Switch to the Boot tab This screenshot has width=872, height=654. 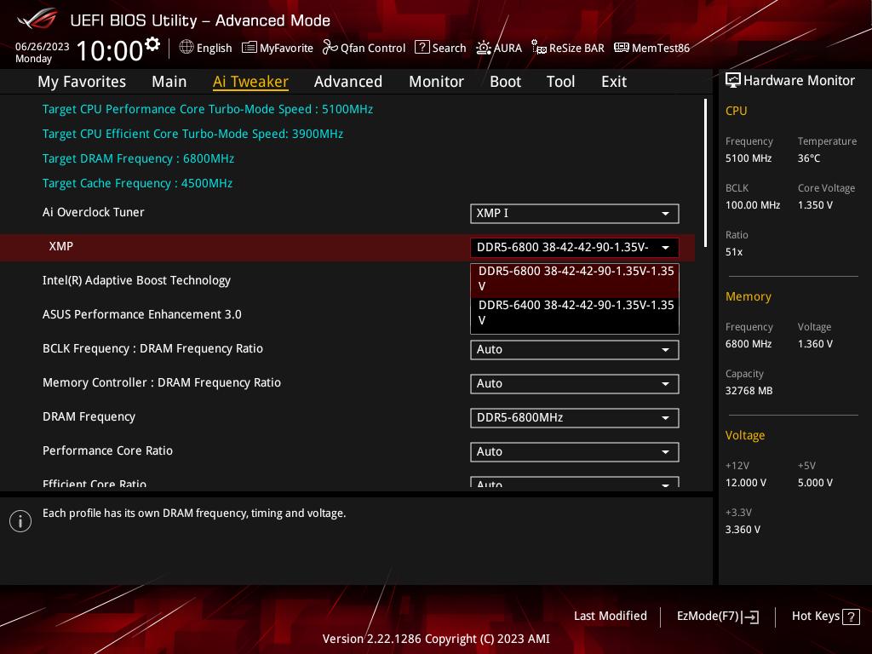[505, 82]
